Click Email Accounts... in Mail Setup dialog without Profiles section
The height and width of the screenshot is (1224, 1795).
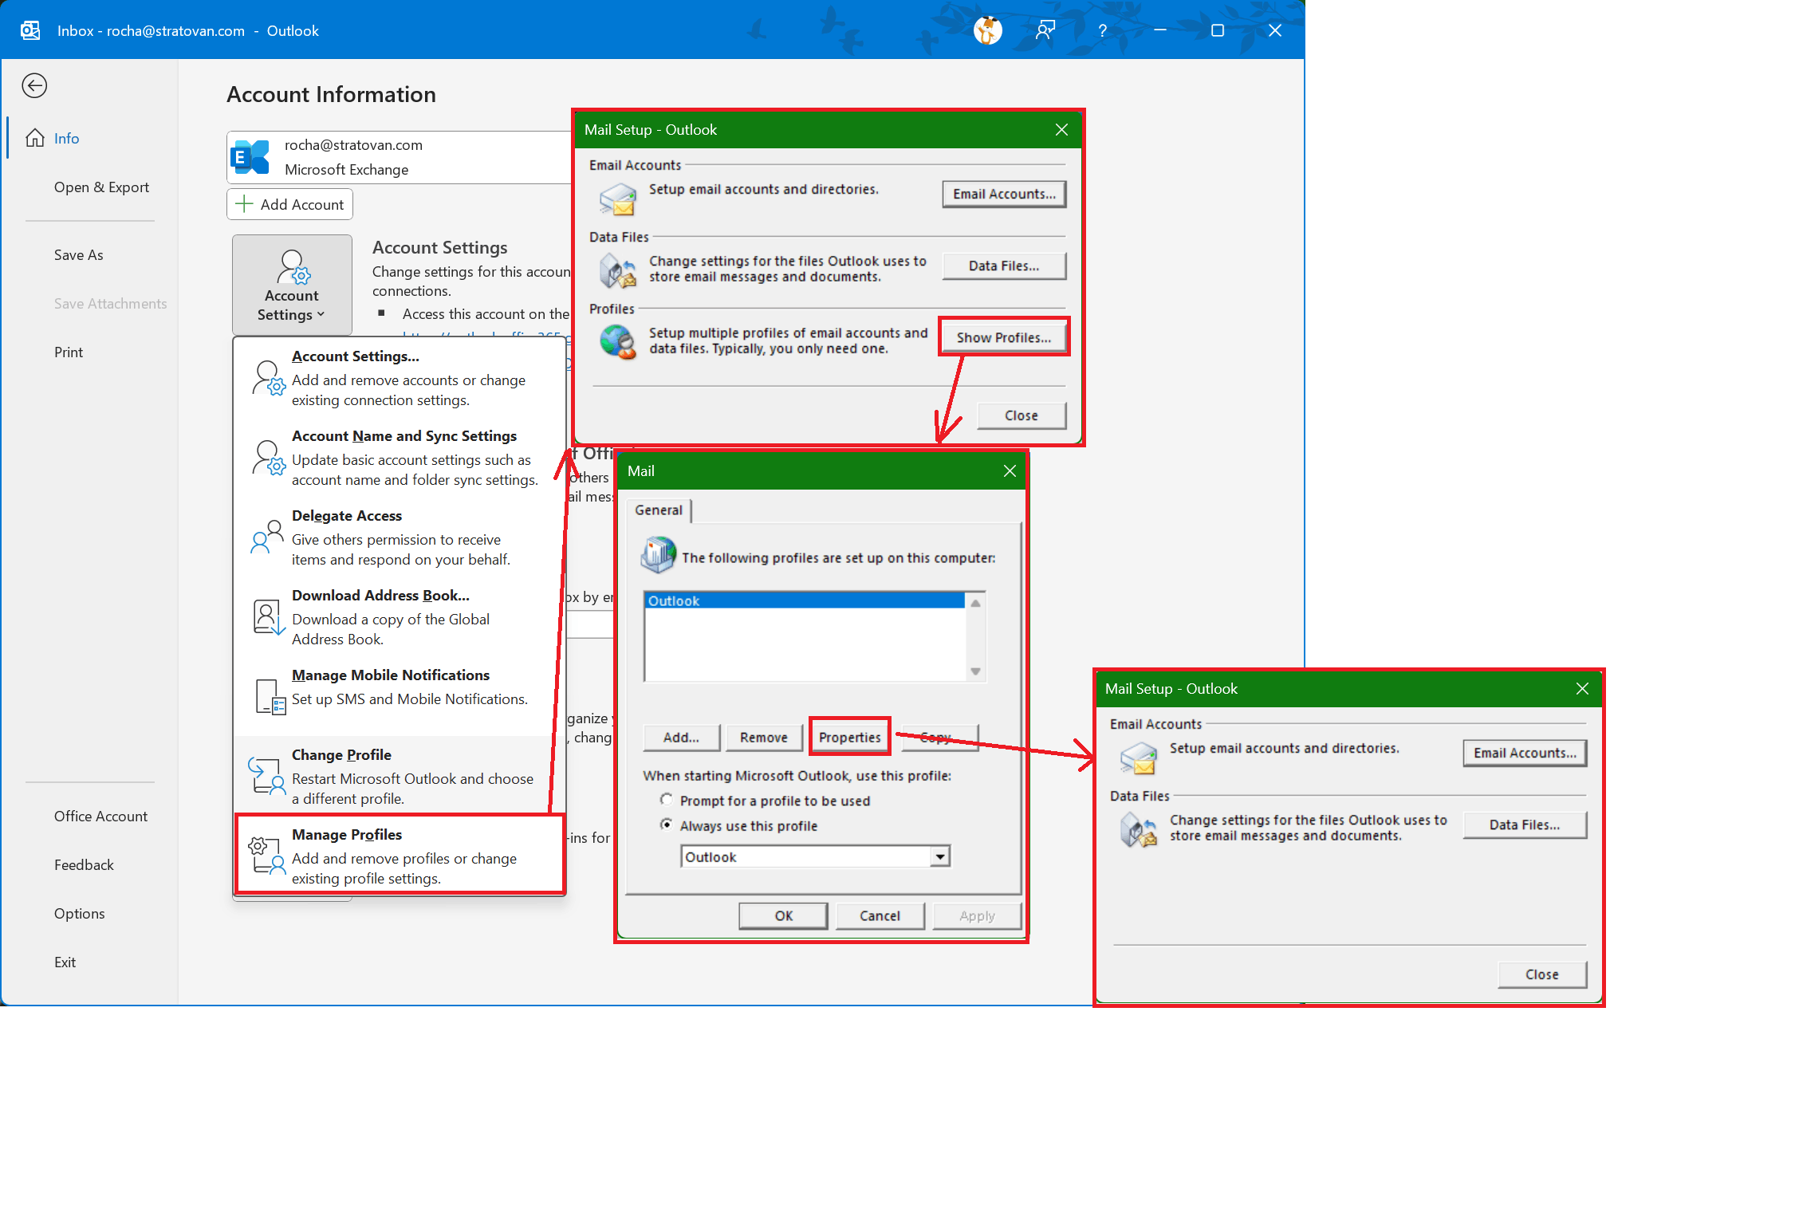coord(1525,753)
